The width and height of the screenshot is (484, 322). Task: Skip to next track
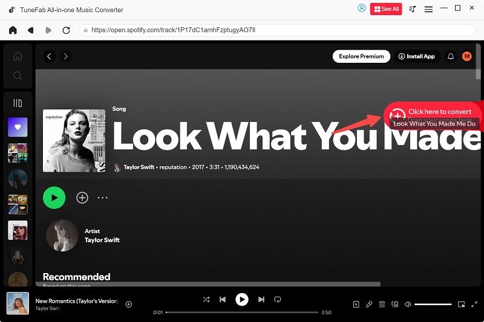coord(261,300)
